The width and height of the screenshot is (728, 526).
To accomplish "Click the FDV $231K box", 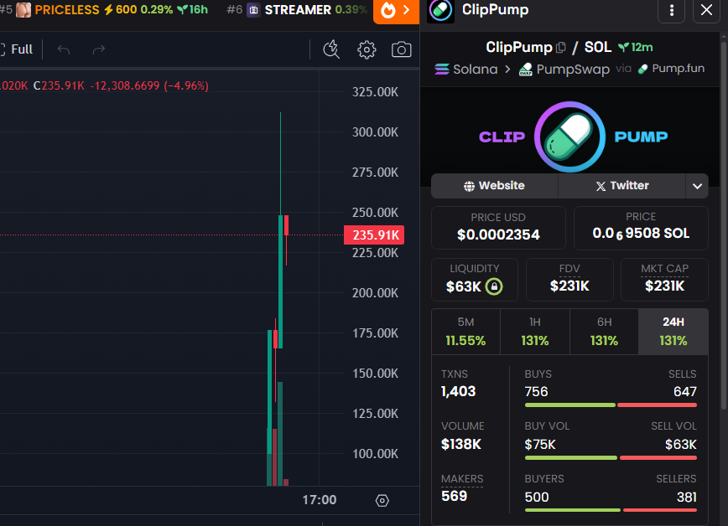I will [569, 280].
